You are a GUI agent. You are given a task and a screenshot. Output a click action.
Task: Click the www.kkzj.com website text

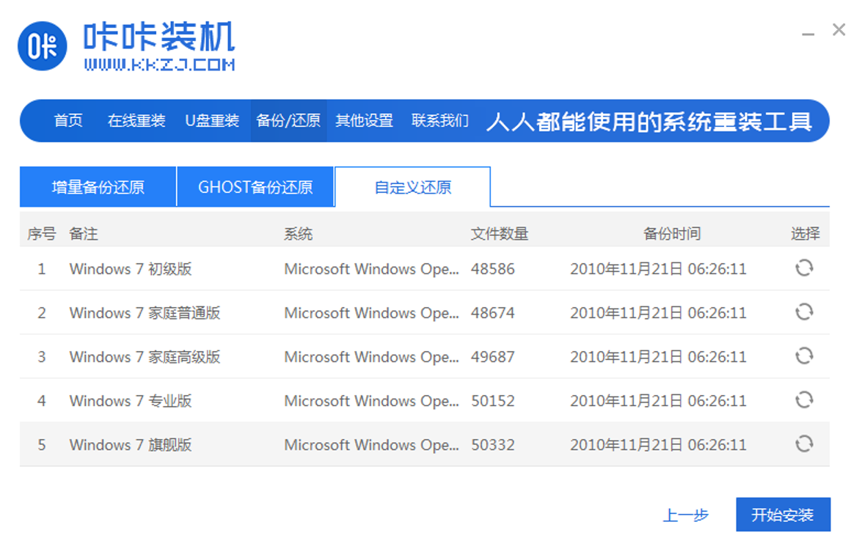159,65
